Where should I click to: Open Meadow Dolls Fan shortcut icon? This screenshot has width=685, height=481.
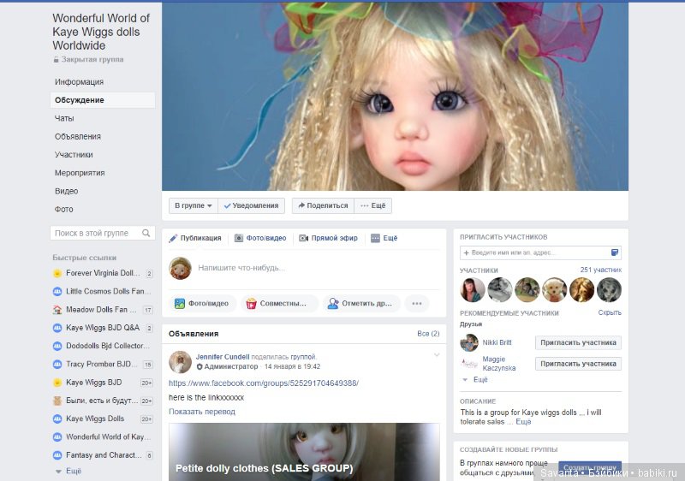pos(57,310)
